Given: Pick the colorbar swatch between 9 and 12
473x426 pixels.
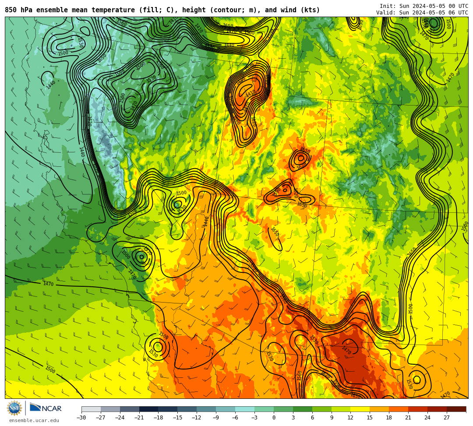Looking at the screenshot, I should 341,409.
